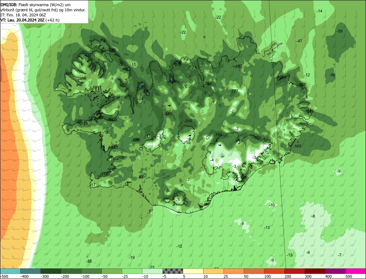
Task: Select the 10 to 25 yellow-orange legend swatch
Action: tap(213, 271)
